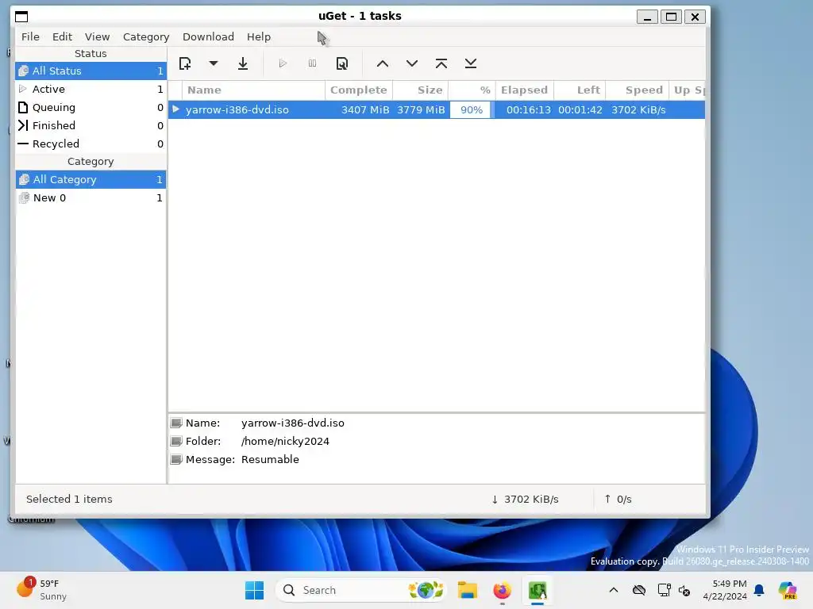
Task: Select the Active status filter
Action: (91, 89)
